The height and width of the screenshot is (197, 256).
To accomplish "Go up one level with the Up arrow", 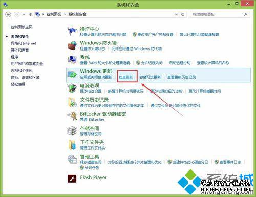I will pos(30,14).
